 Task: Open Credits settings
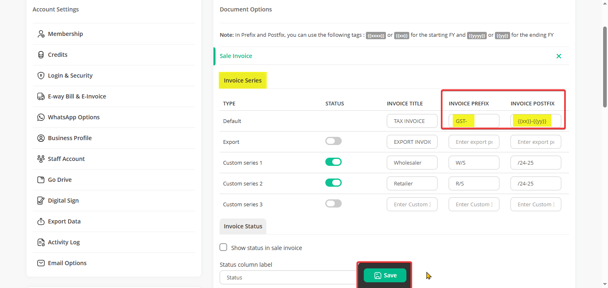[x=114, y=55]
